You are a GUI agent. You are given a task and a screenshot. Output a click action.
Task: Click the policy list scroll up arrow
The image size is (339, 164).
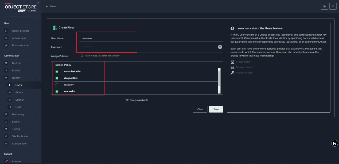tap(219, 70)
